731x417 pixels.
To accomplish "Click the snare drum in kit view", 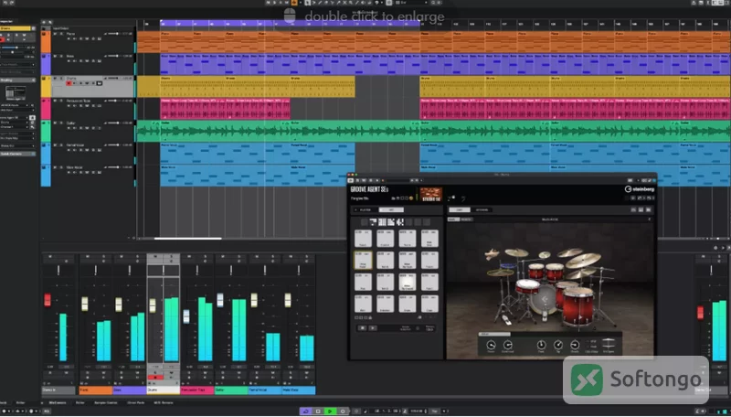I will (x=527, y=286).
